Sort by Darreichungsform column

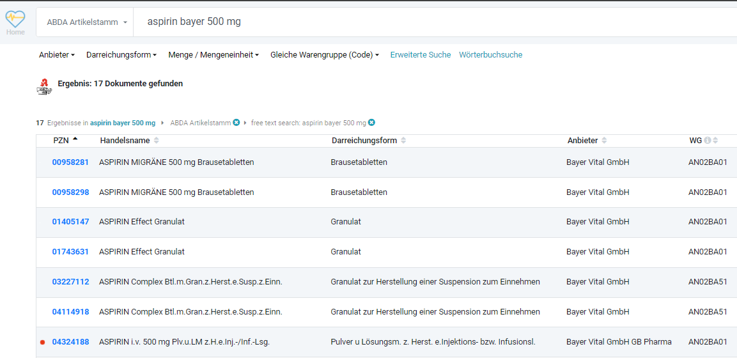[x=369, y=141]
